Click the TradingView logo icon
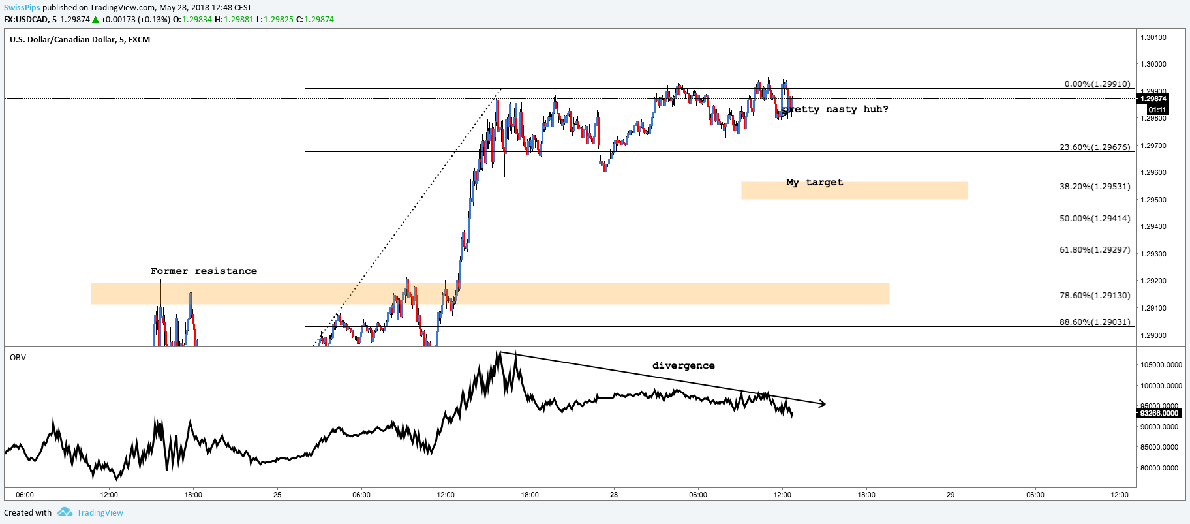 point(65,512)
